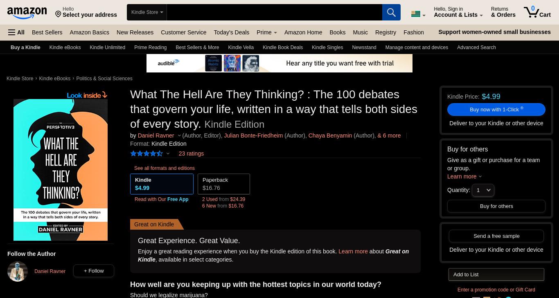This screenshot has height=298, width=559.
Task: Show & 6 more authors
Action: point(389,135)
